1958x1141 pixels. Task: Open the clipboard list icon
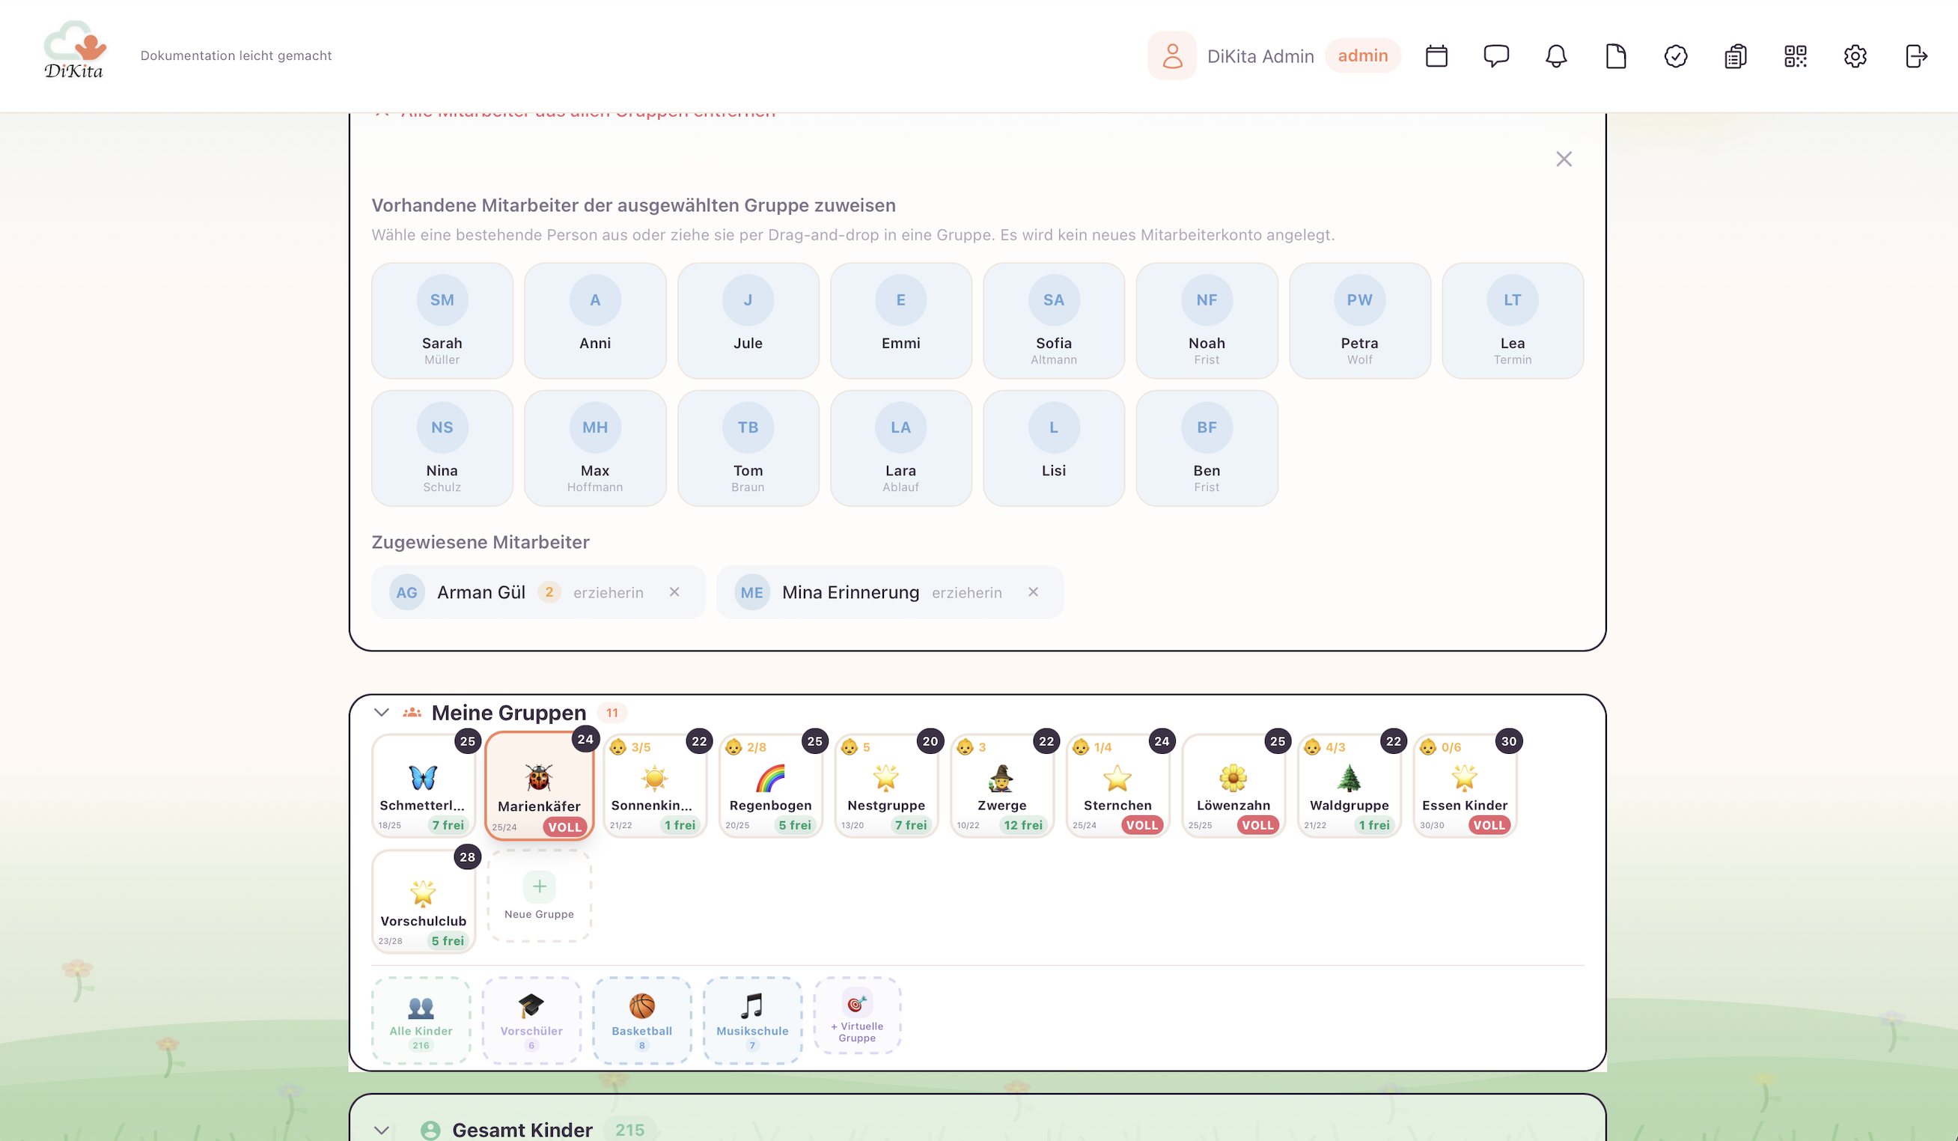(1736, 56)
